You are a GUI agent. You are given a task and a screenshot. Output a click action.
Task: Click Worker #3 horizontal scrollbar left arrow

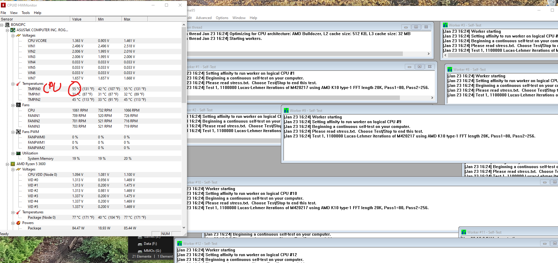click(x=445, y=55)
